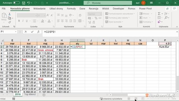The image size is (179, 101).
Task: Cancel the formula entry with X
Action: click(x=26, y=32)
